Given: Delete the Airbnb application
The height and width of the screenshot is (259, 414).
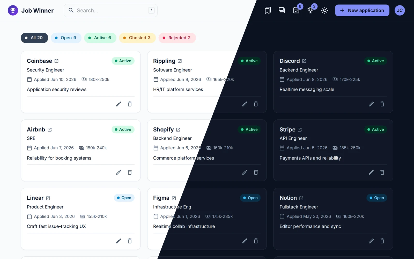Looking at the screenshot, I should pos(130,172).
